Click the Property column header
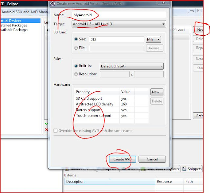This screenshot has width=210, height=193. point(96,92)
